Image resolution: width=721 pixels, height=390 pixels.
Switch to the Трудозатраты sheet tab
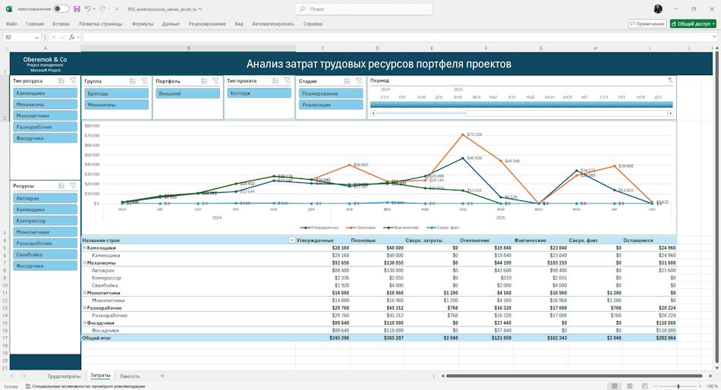pyautogui.click(x=64, y=376)
